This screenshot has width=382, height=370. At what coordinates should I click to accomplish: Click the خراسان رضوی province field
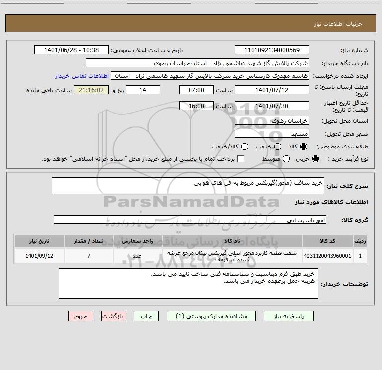point(272,120)
